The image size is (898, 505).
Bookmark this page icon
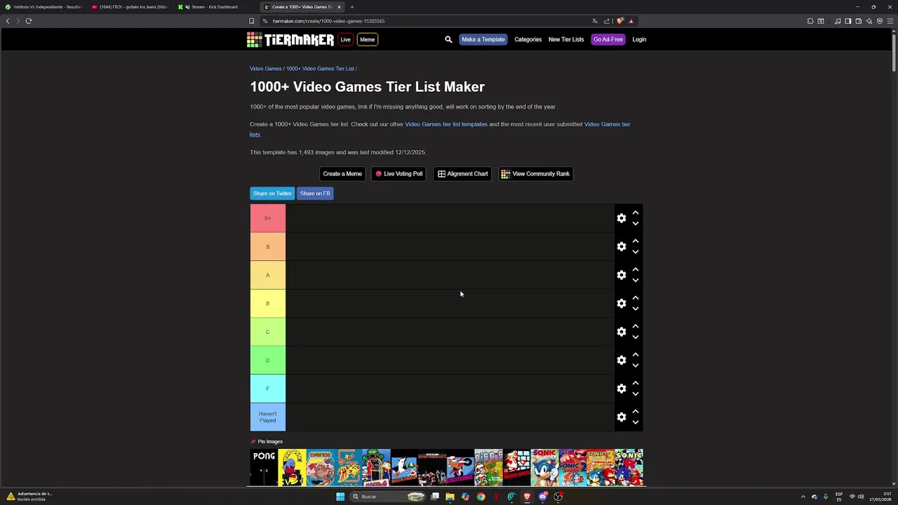point(251,21)
